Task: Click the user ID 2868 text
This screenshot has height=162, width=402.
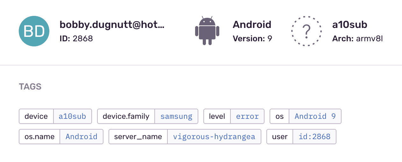Action: coord(76,39)
